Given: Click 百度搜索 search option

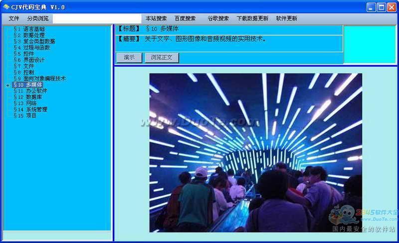Looking at the screenshot, I should (185, 18).
